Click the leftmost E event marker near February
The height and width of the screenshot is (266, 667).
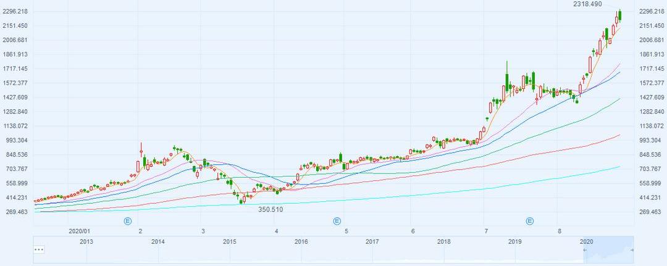[x=128, y=220]
